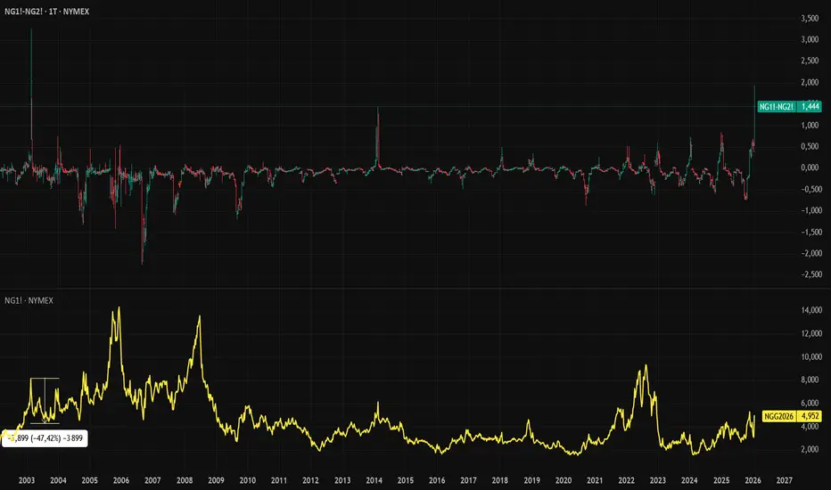
Task: Click the 2022 yellow price peak
Action: coord(646,365)
